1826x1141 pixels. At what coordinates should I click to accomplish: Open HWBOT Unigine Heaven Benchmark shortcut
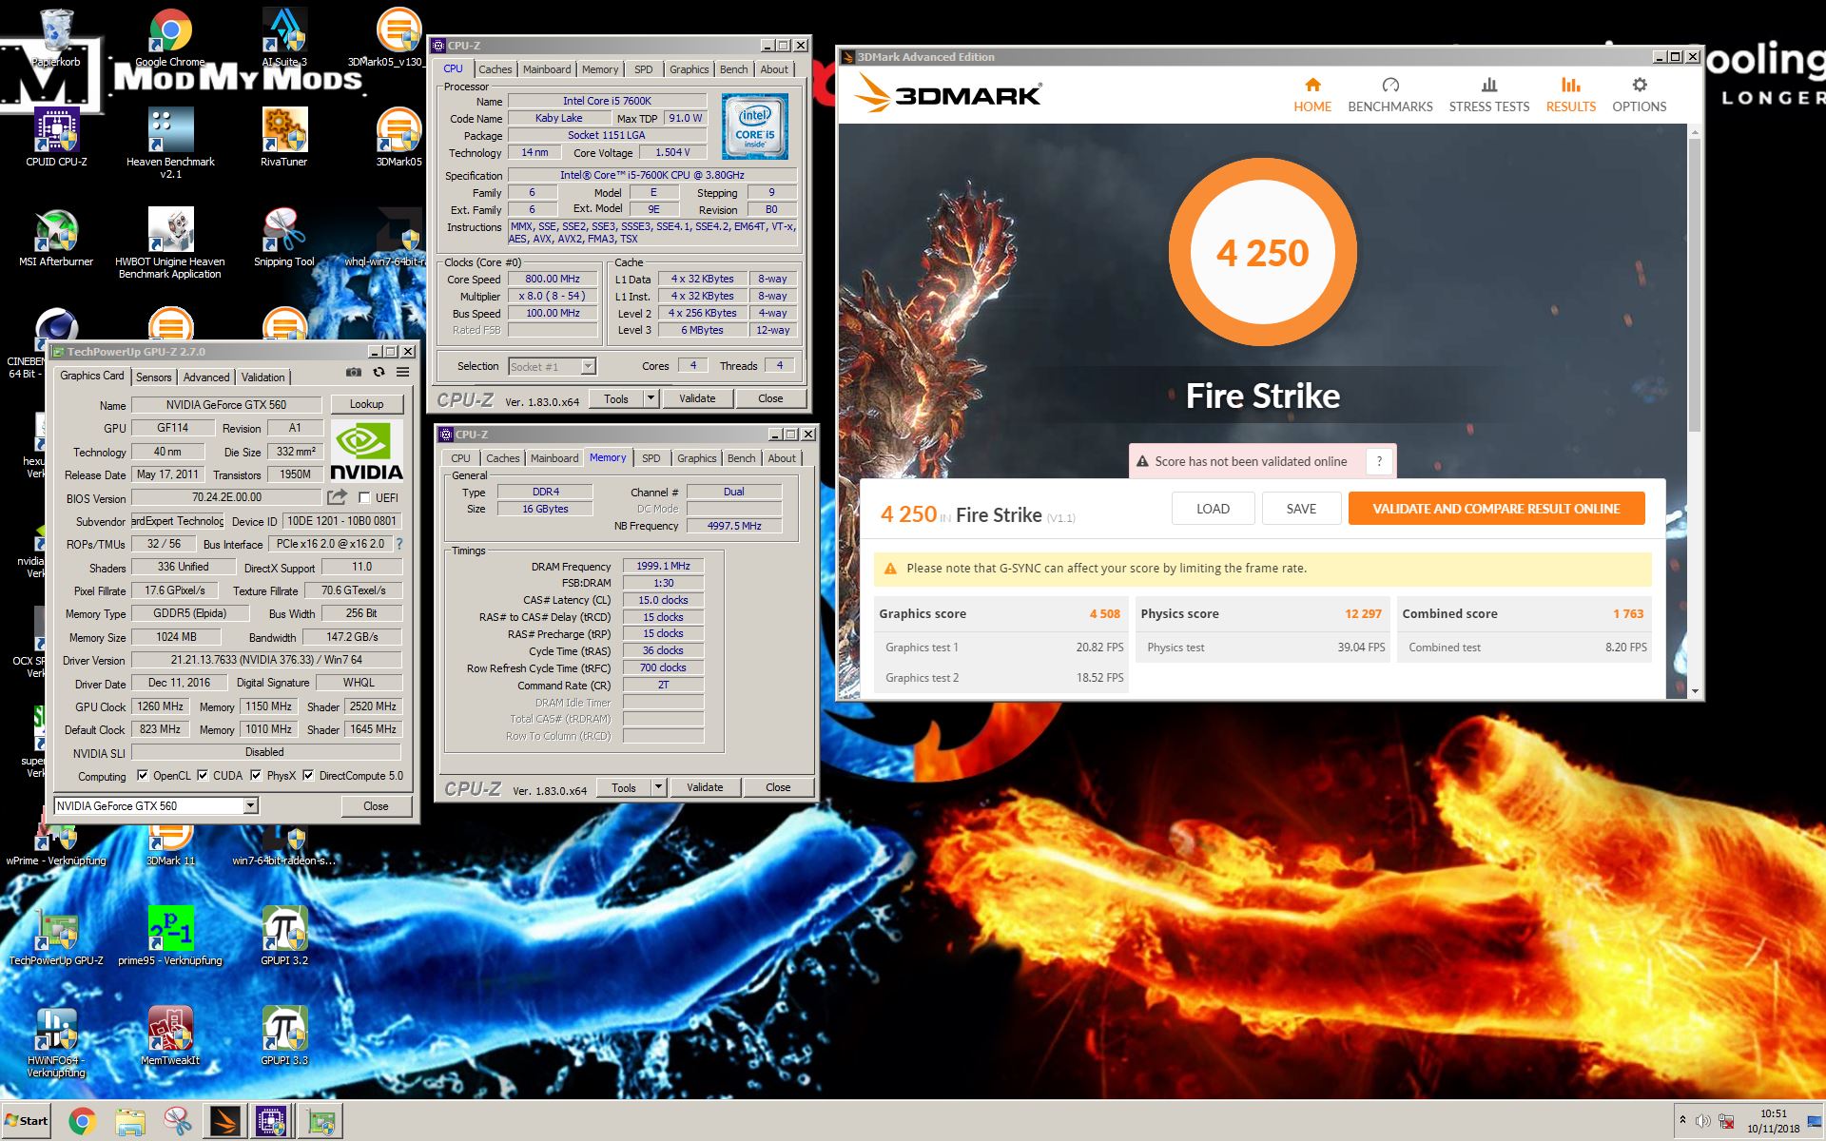(170, 243)
